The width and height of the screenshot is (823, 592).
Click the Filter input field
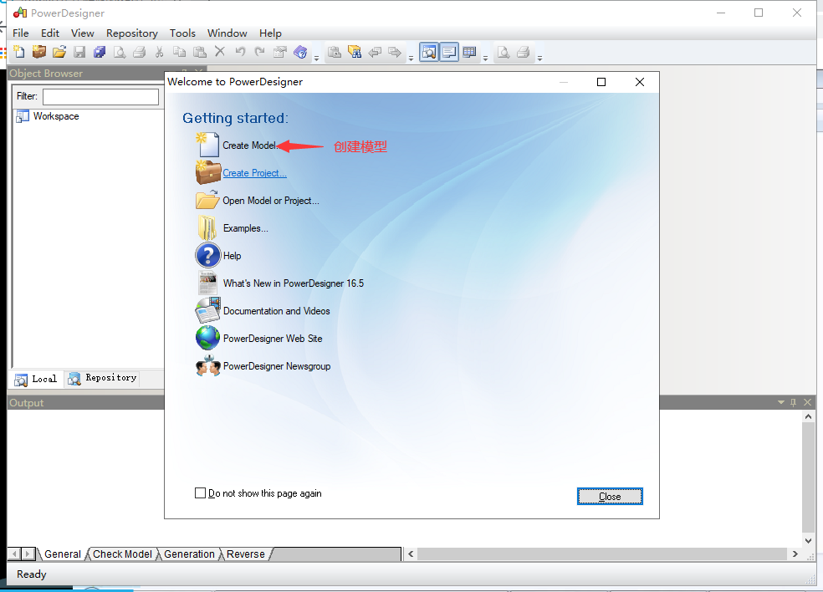click(x=100, y=96)
